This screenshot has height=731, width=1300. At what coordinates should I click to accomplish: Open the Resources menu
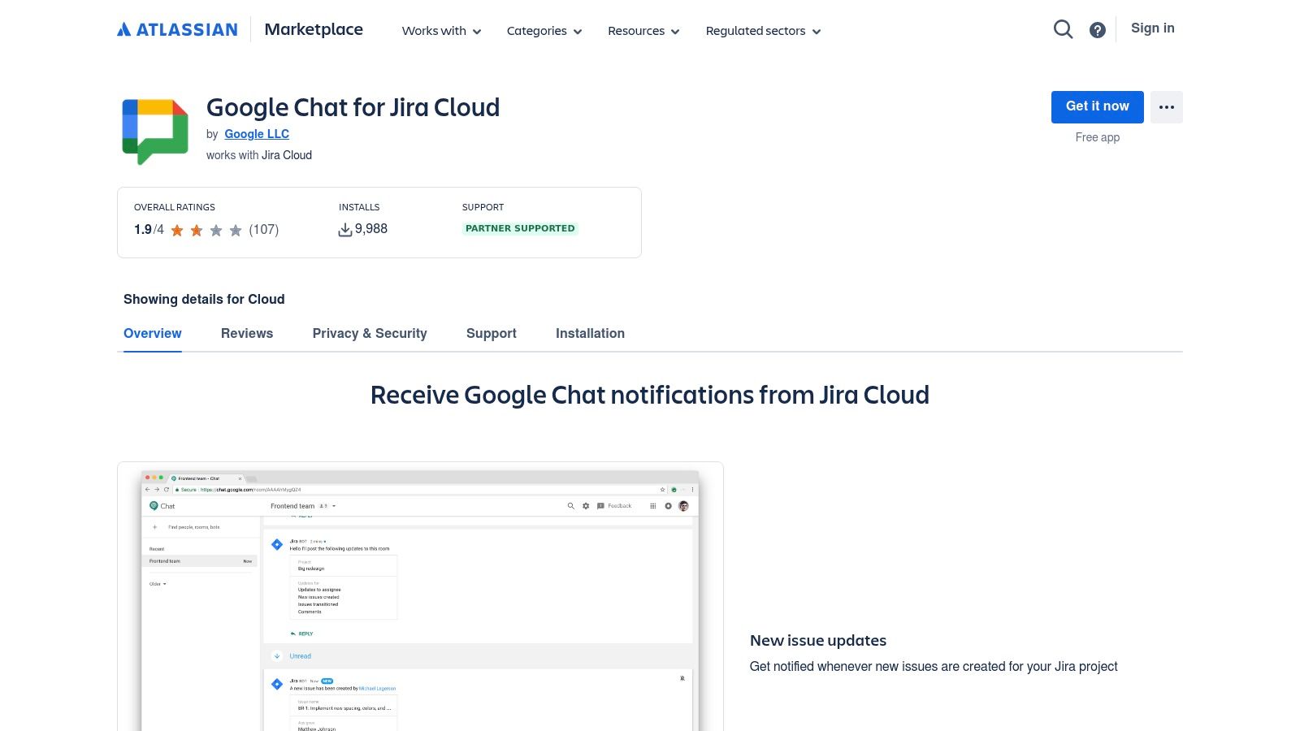coord(642,31)
